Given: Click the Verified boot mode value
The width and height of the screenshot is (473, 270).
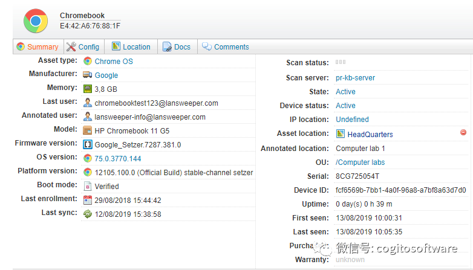Looking at the screenshot, I should (x=107, y=187).
